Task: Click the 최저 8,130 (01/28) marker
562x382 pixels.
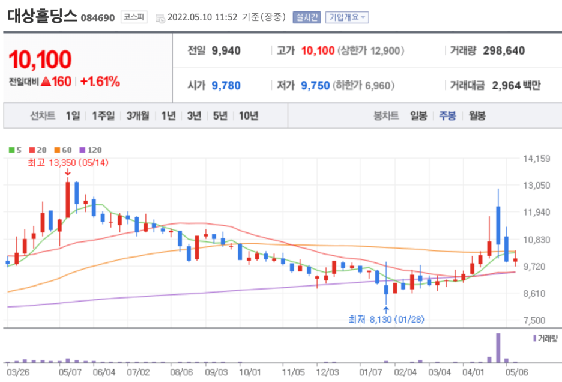Action: 387,319
